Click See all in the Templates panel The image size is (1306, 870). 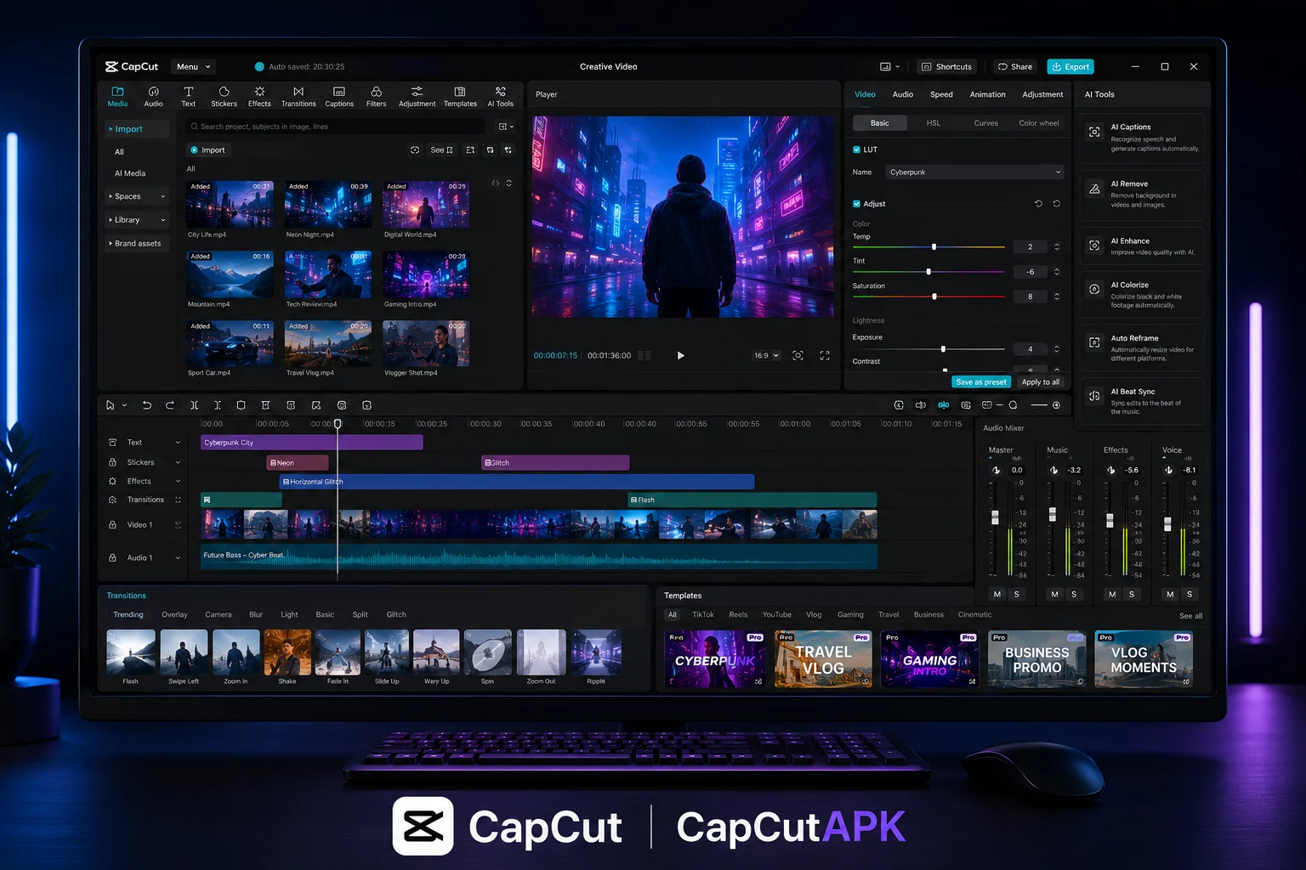1190,616
